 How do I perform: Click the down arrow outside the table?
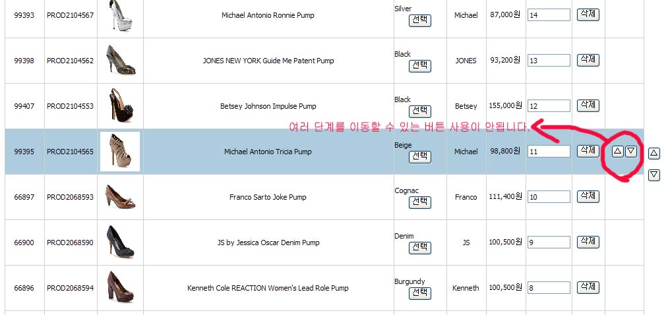point(654,175)
